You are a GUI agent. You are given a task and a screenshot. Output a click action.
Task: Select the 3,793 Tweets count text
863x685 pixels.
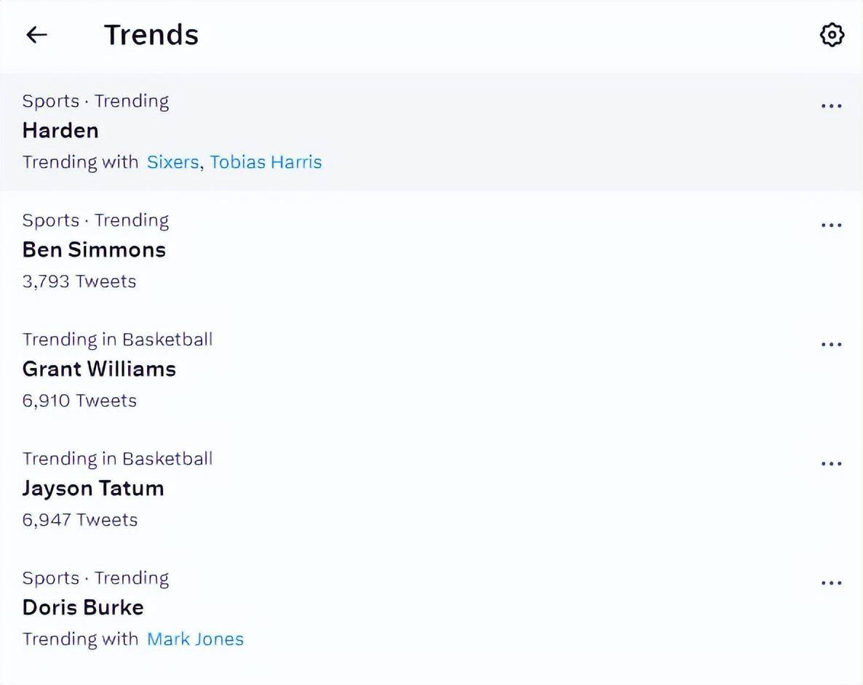coord(79,281)
